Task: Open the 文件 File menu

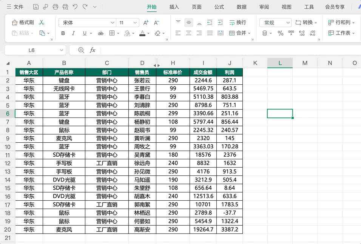Action: point(15,7)
